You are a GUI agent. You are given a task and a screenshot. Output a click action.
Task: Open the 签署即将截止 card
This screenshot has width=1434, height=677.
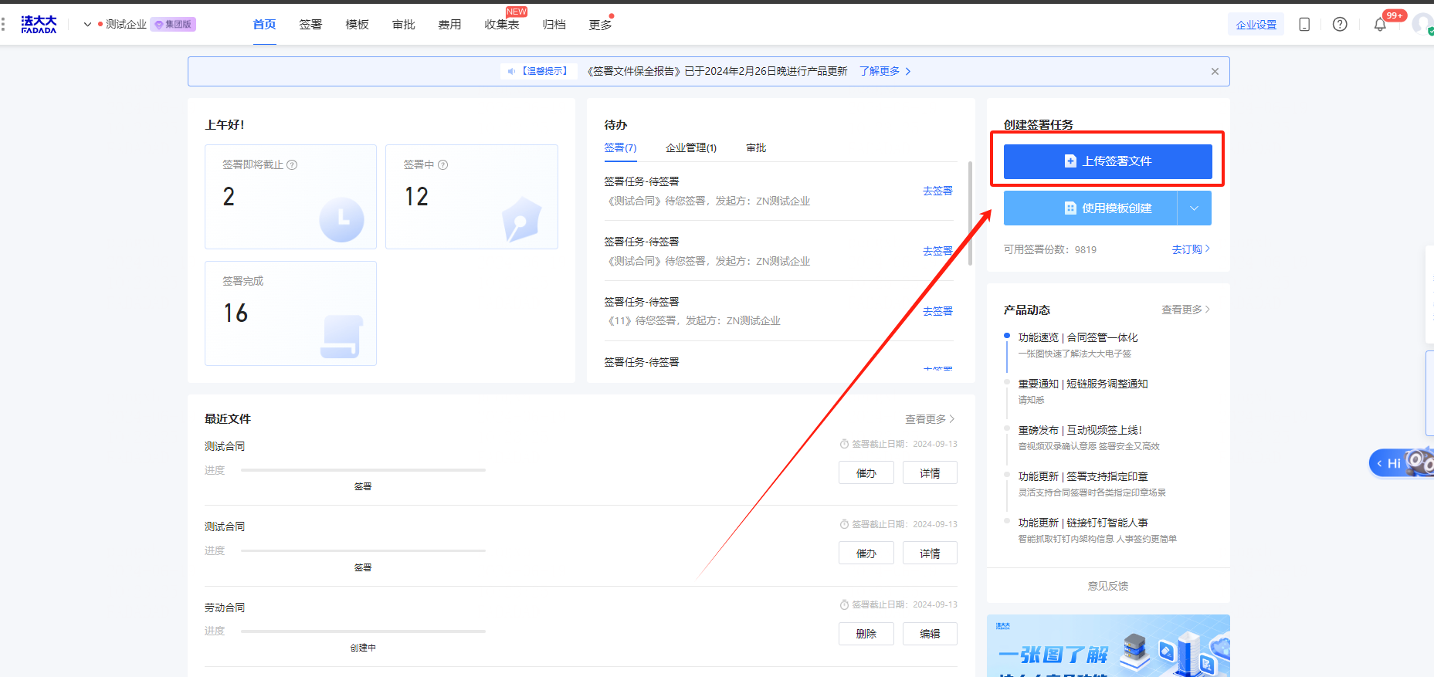(x=290, y=197)
